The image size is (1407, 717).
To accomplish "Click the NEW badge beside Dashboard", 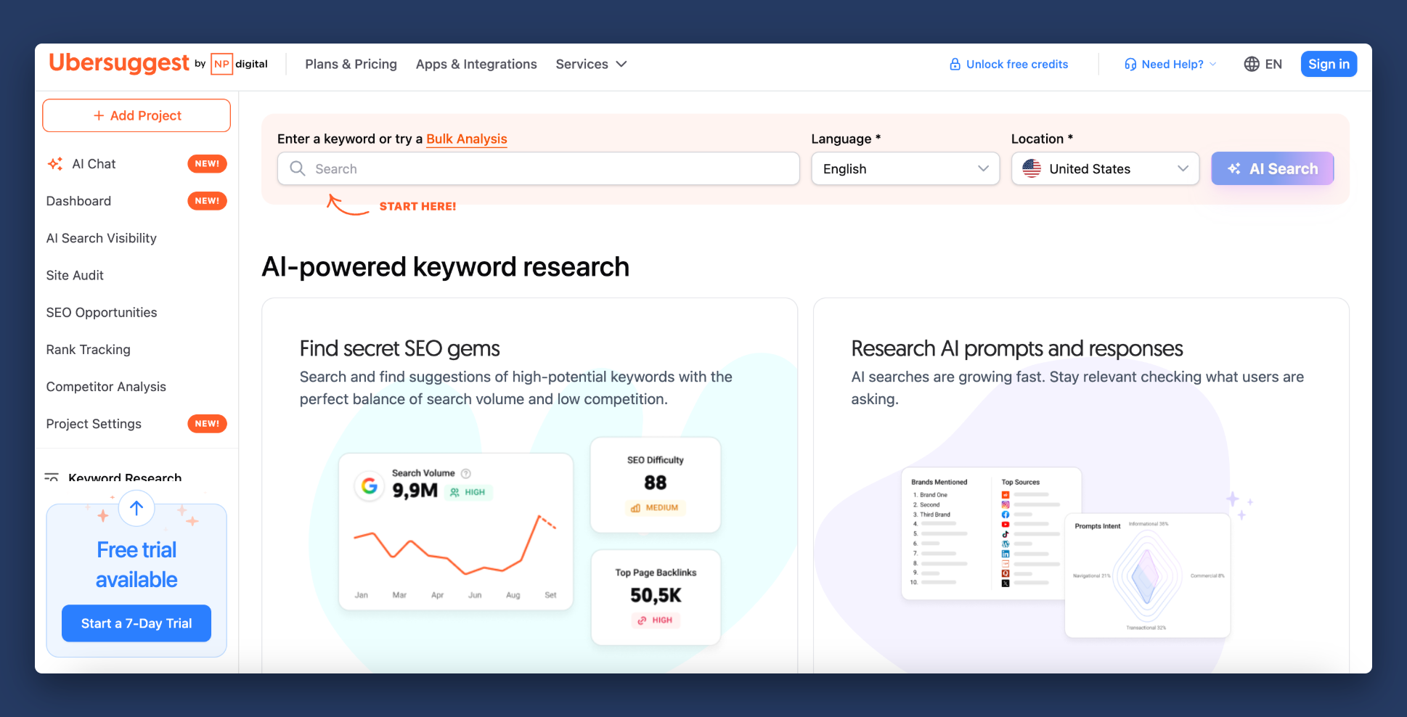I will [207, 201].
